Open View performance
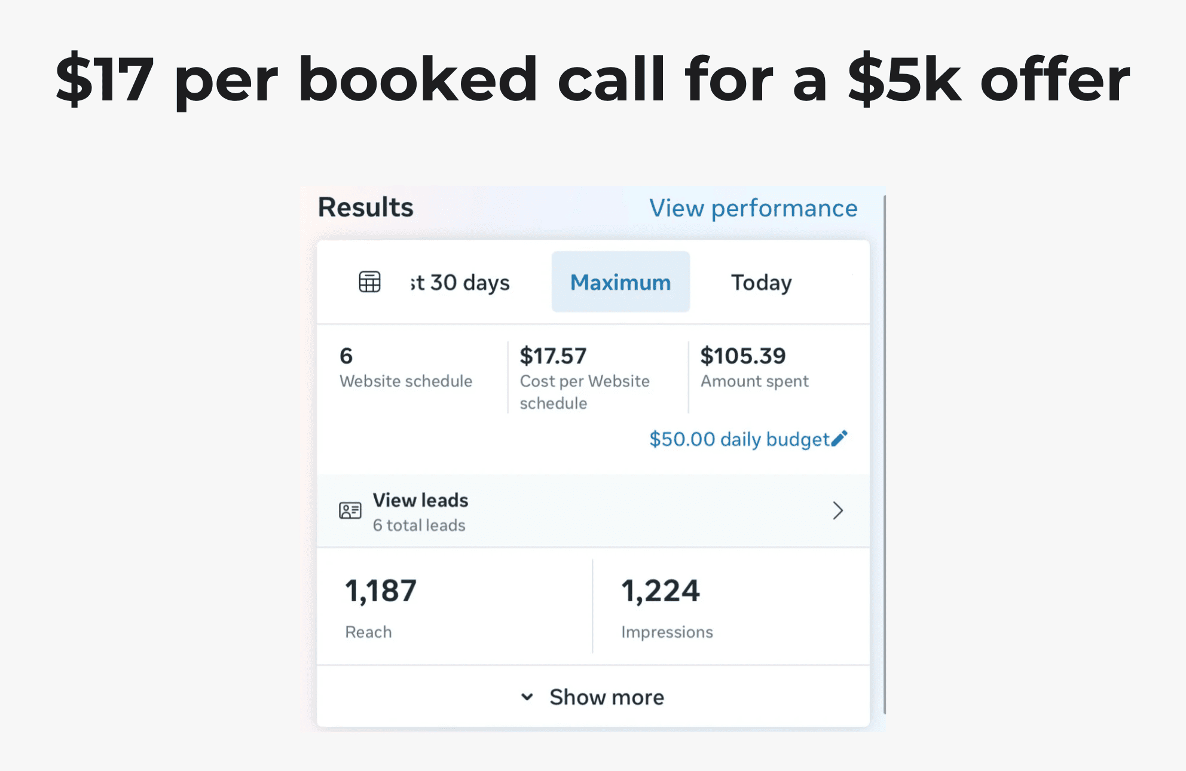This screenshot has height=771, width=1186. coord(753,208)
